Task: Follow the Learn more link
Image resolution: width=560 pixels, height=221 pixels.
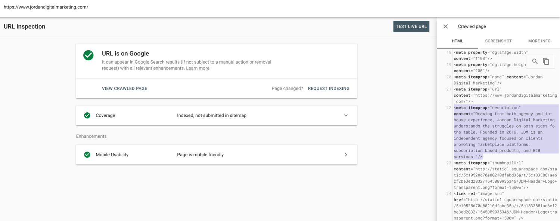Action: [197, 68]
